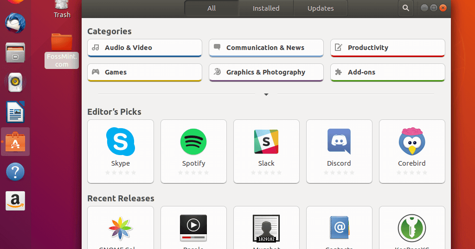Image resolution: width=475 pixels, height=249 pixels.
Task: Open Amazon launcher in the dock
Action: point(15,201)
